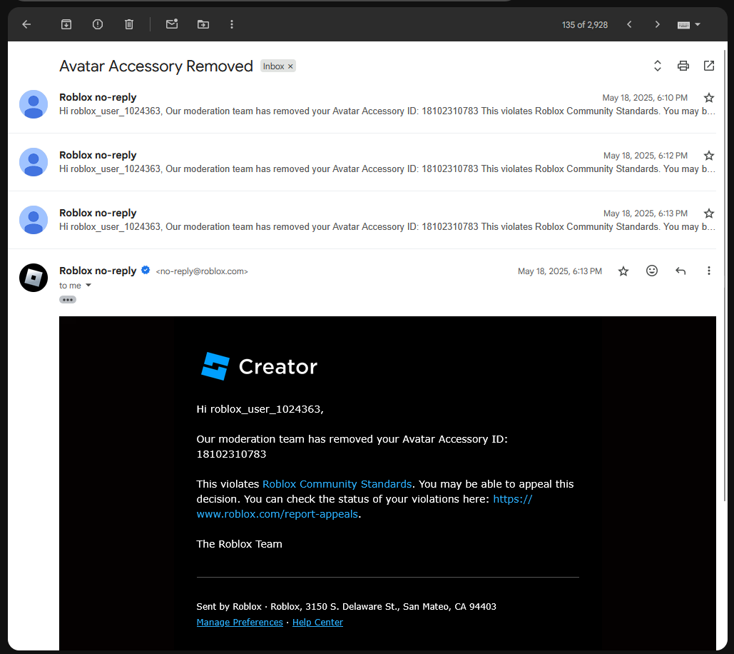Screen dimensions: 734x654
Task: Star the 6:12 PM message
Action: tap(709, 156)
